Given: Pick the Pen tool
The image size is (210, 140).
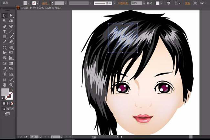Looking at the screenshot, I should (5, 26).
